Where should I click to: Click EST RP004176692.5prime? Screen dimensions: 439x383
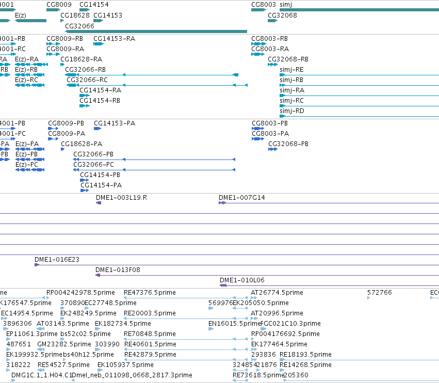[x=285, y=334]
